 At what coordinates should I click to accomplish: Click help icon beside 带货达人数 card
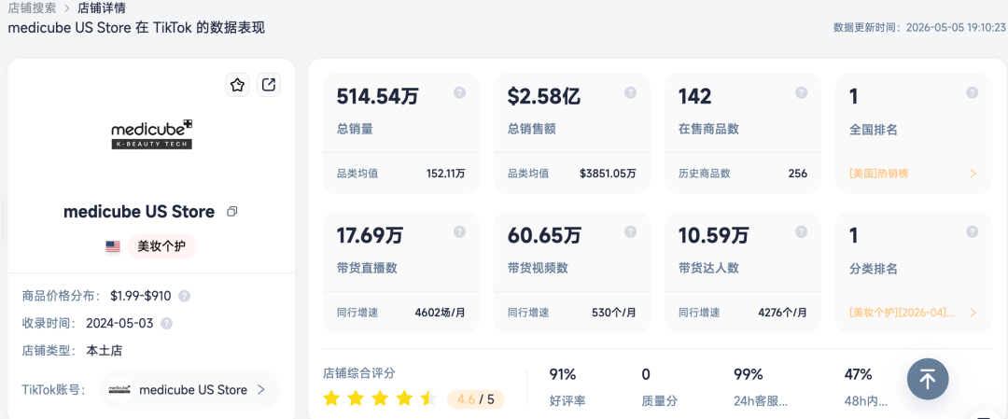[x=801, y=231]
